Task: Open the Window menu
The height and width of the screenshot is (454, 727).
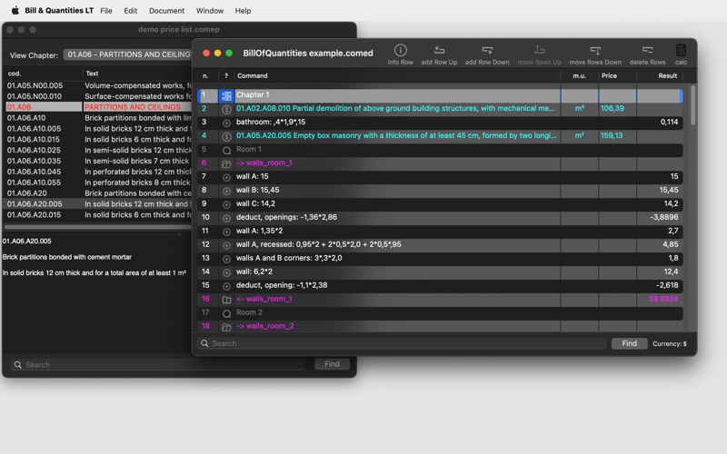Action: point(210,11)
